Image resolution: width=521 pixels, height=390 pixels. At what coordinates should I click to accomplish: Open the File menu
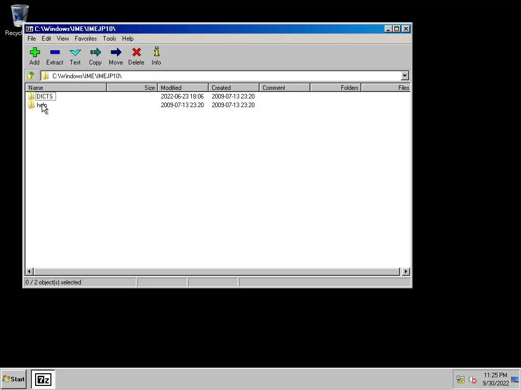pyautogui.click(x=32, y=39)
